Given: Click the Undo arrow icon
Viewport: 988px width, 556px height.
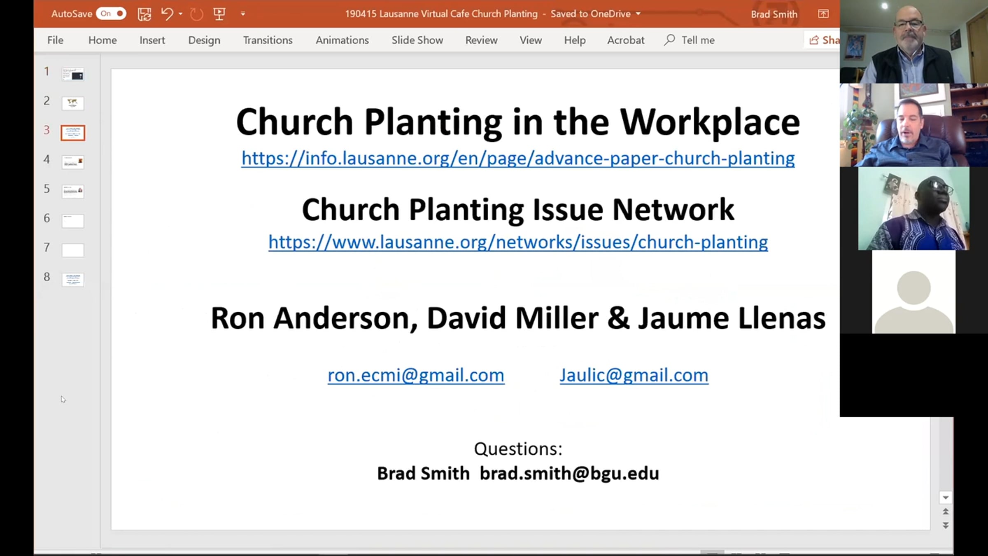Looking at the screenshot, I should click(167, 14).
